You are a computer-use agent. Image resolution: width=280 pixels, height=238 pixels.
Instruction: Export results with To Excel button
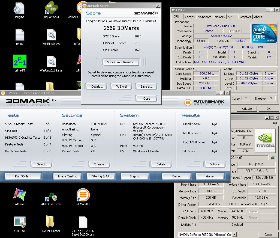(121, 87)
